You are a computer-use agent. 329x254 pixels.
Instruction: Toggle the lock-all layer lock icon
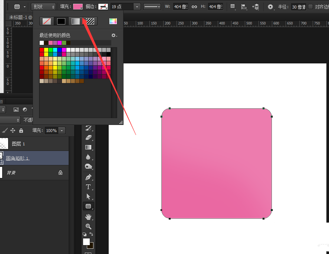coord(21,131)
